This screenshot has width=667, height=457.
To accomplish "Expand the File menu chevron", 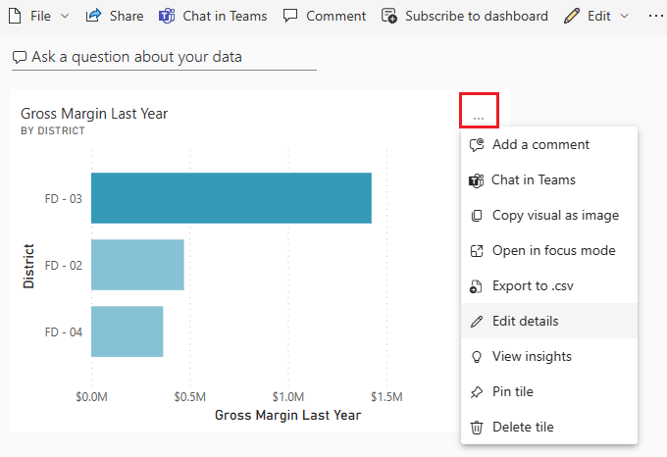I will (65, 16).
